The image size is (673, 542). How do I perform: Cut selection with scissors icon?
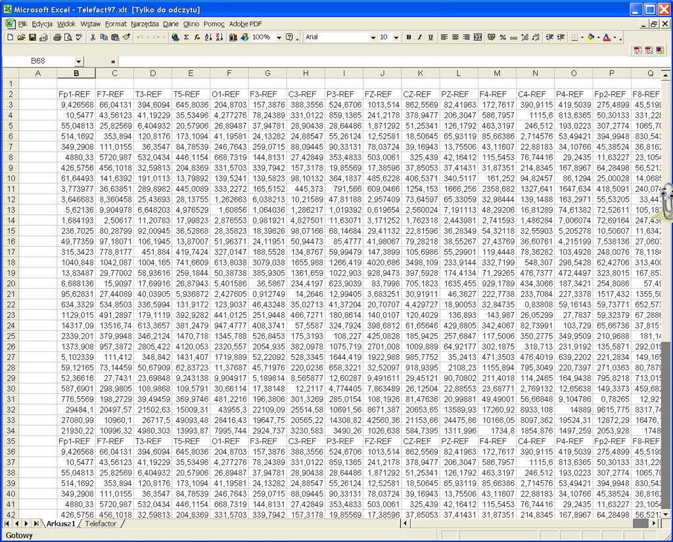[x=93, y=37]
